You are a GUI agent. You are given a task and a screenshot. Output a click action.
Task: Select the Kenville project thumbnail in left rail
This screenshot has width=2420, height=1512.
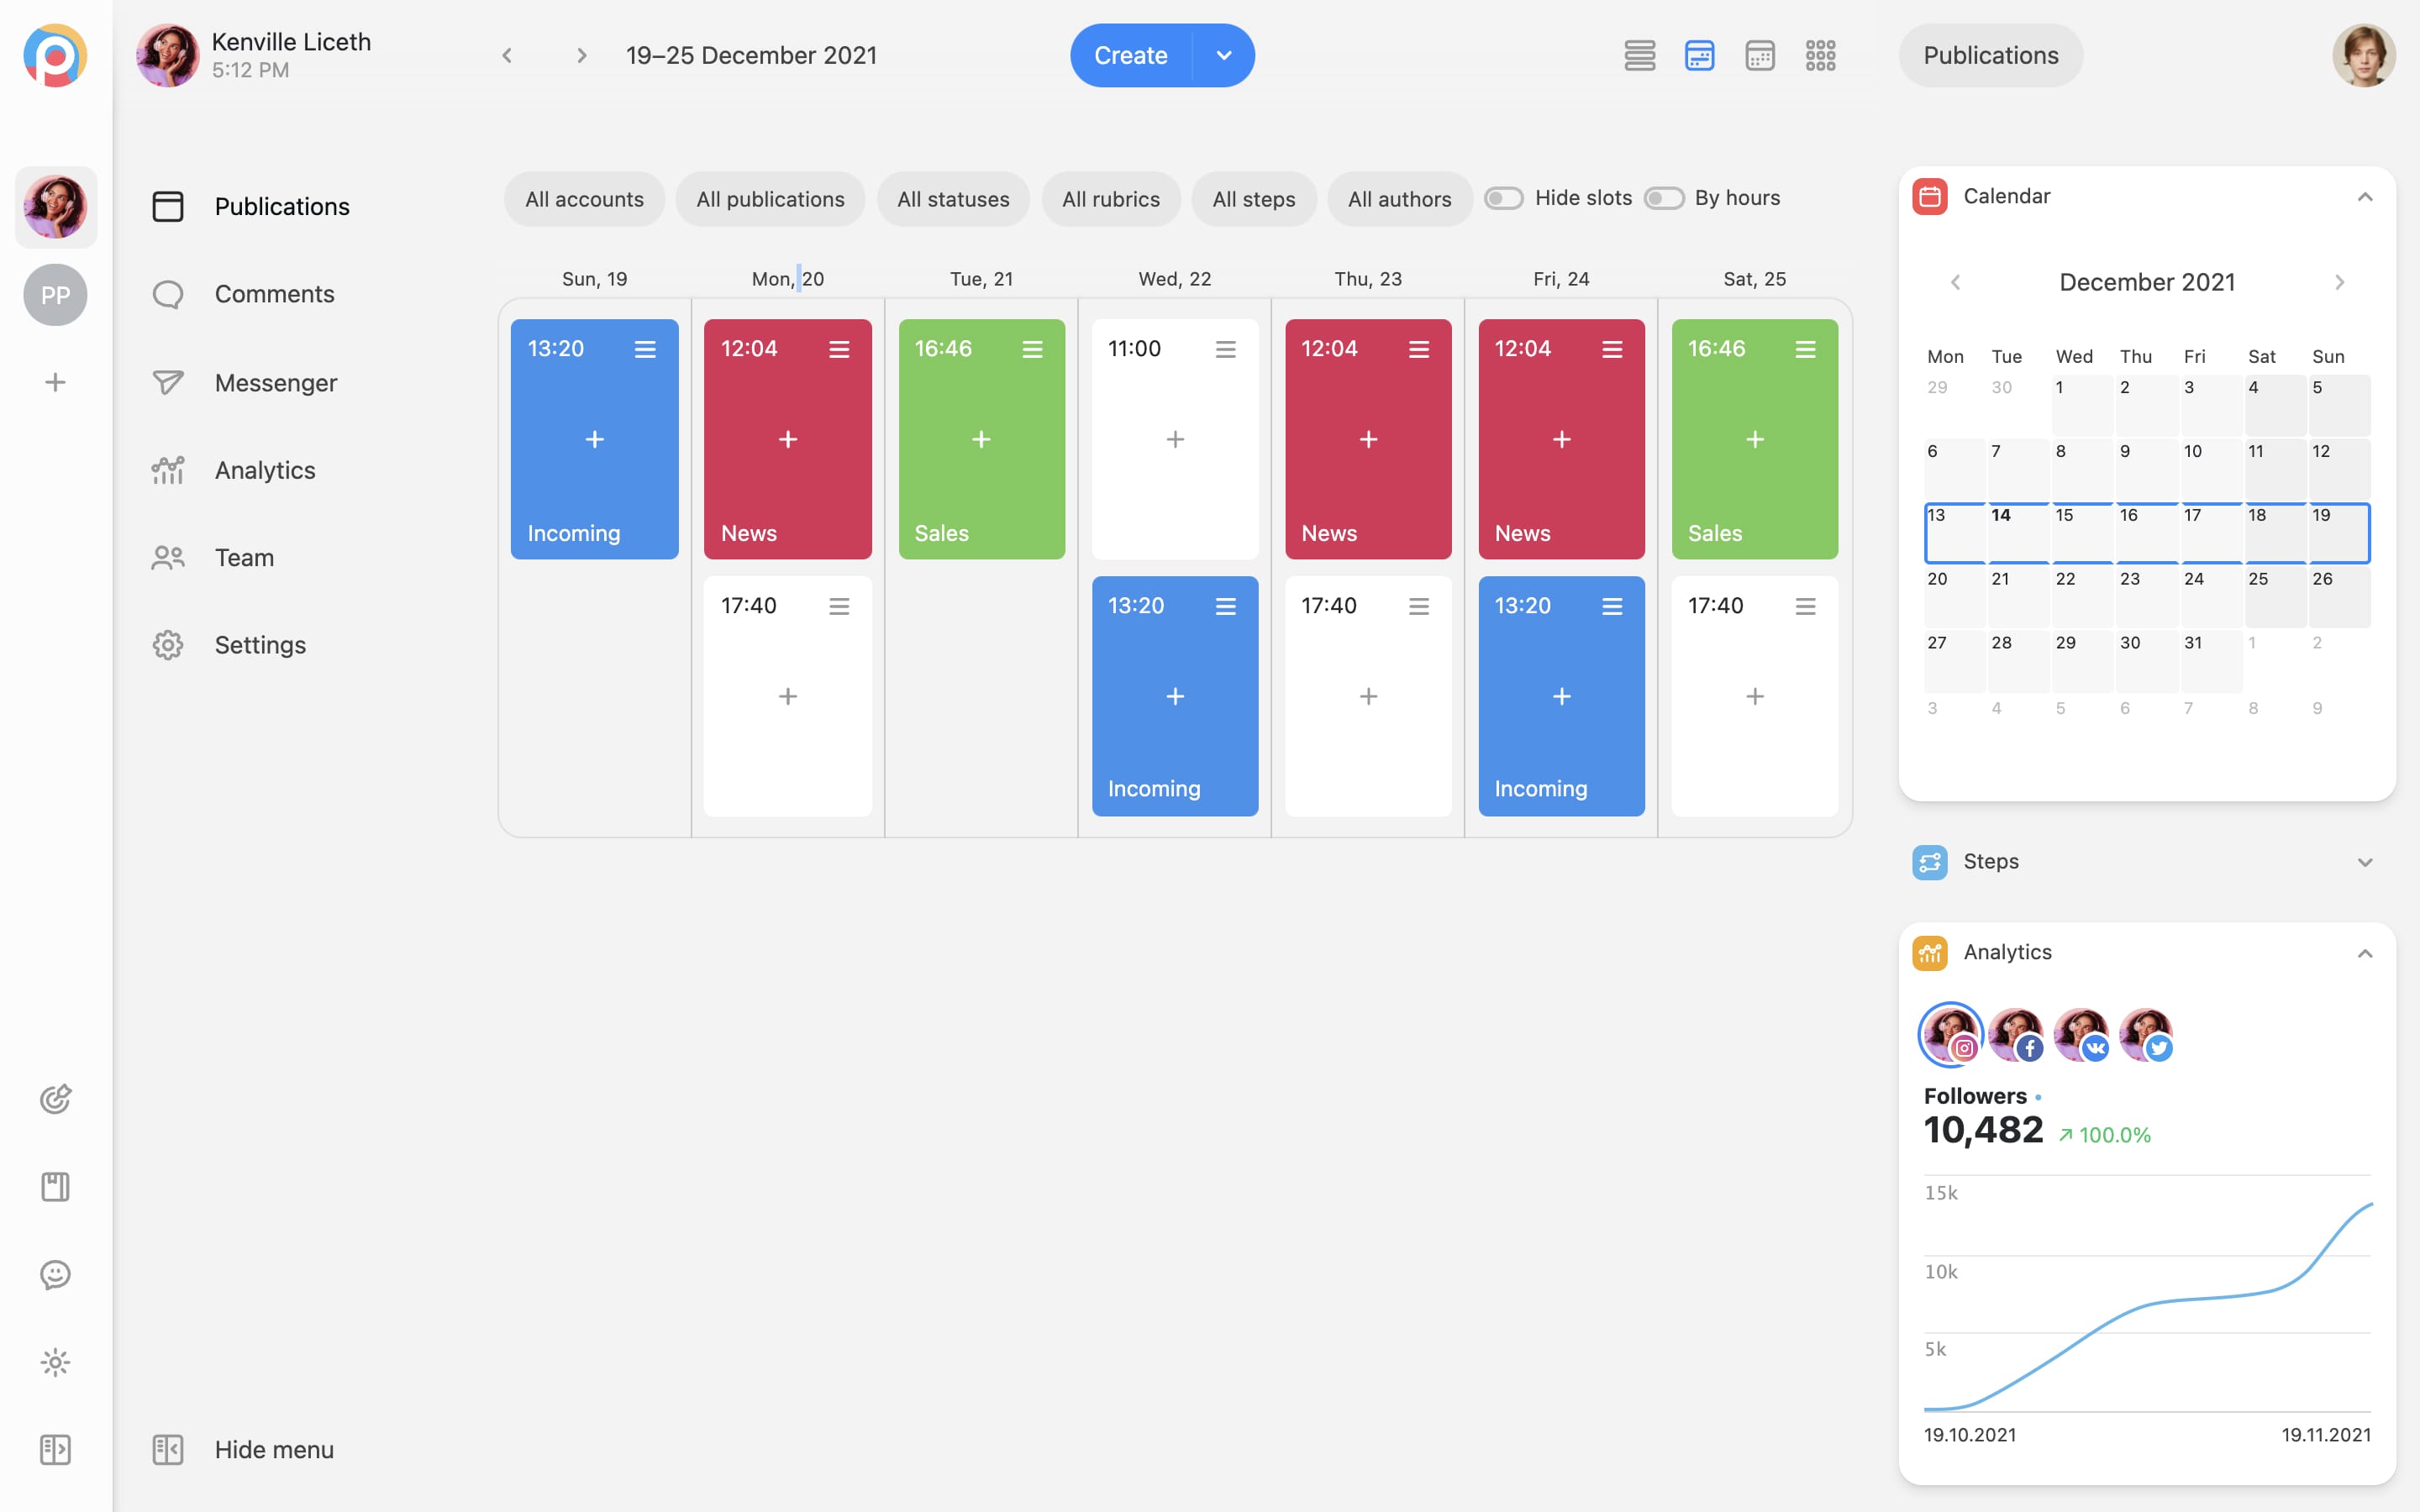pos(55,207)
